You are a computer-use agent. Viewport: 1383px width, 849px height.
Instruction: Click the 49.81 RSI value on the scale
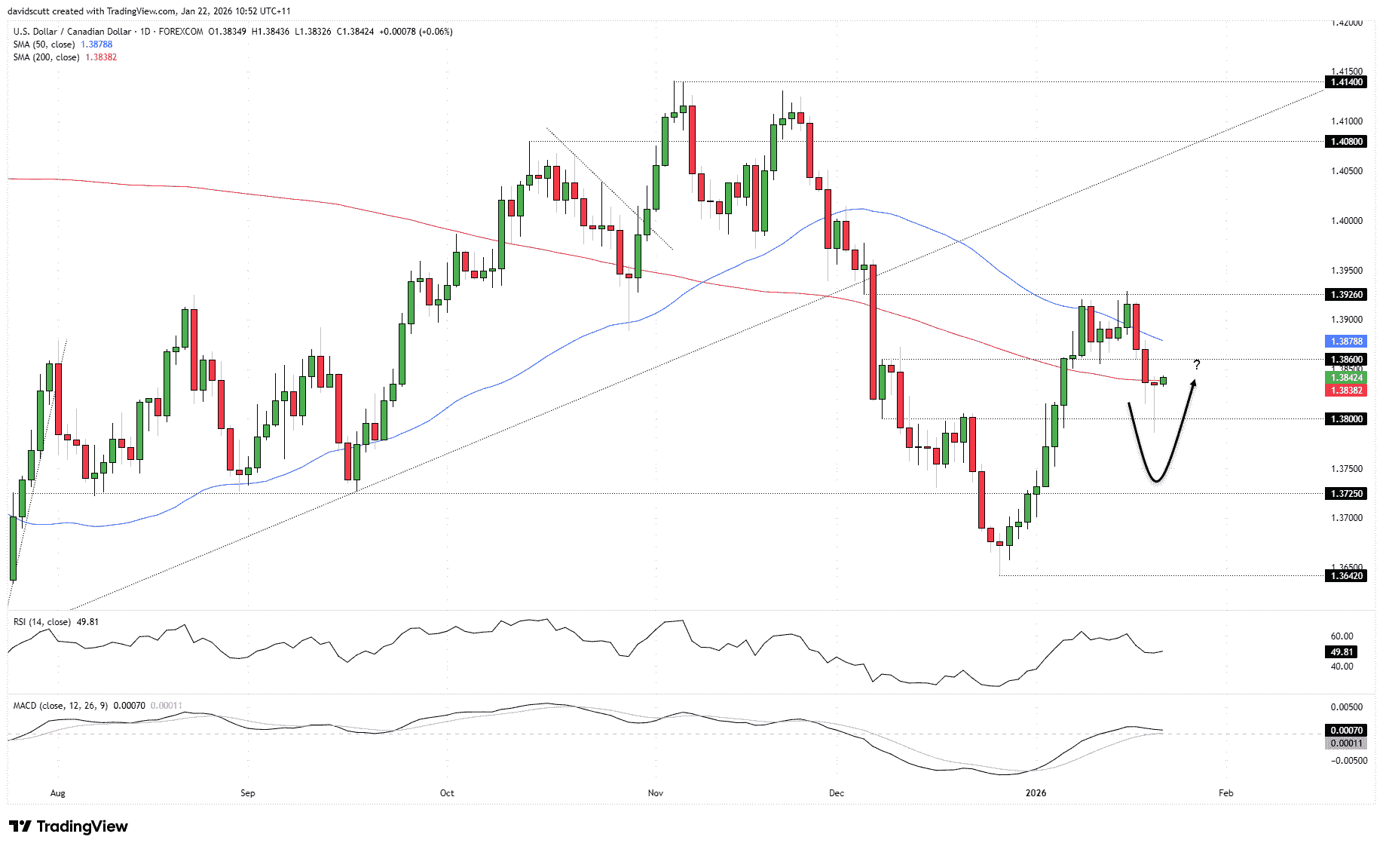point(1340,652)
